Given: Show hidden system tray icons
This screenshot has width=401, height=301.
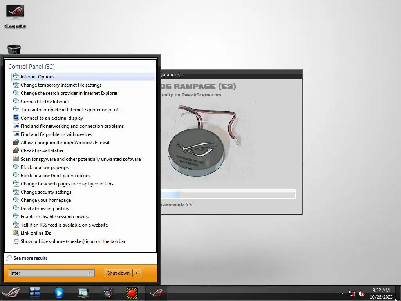Looking at the screenshot, I should click(x=342, y=294).
